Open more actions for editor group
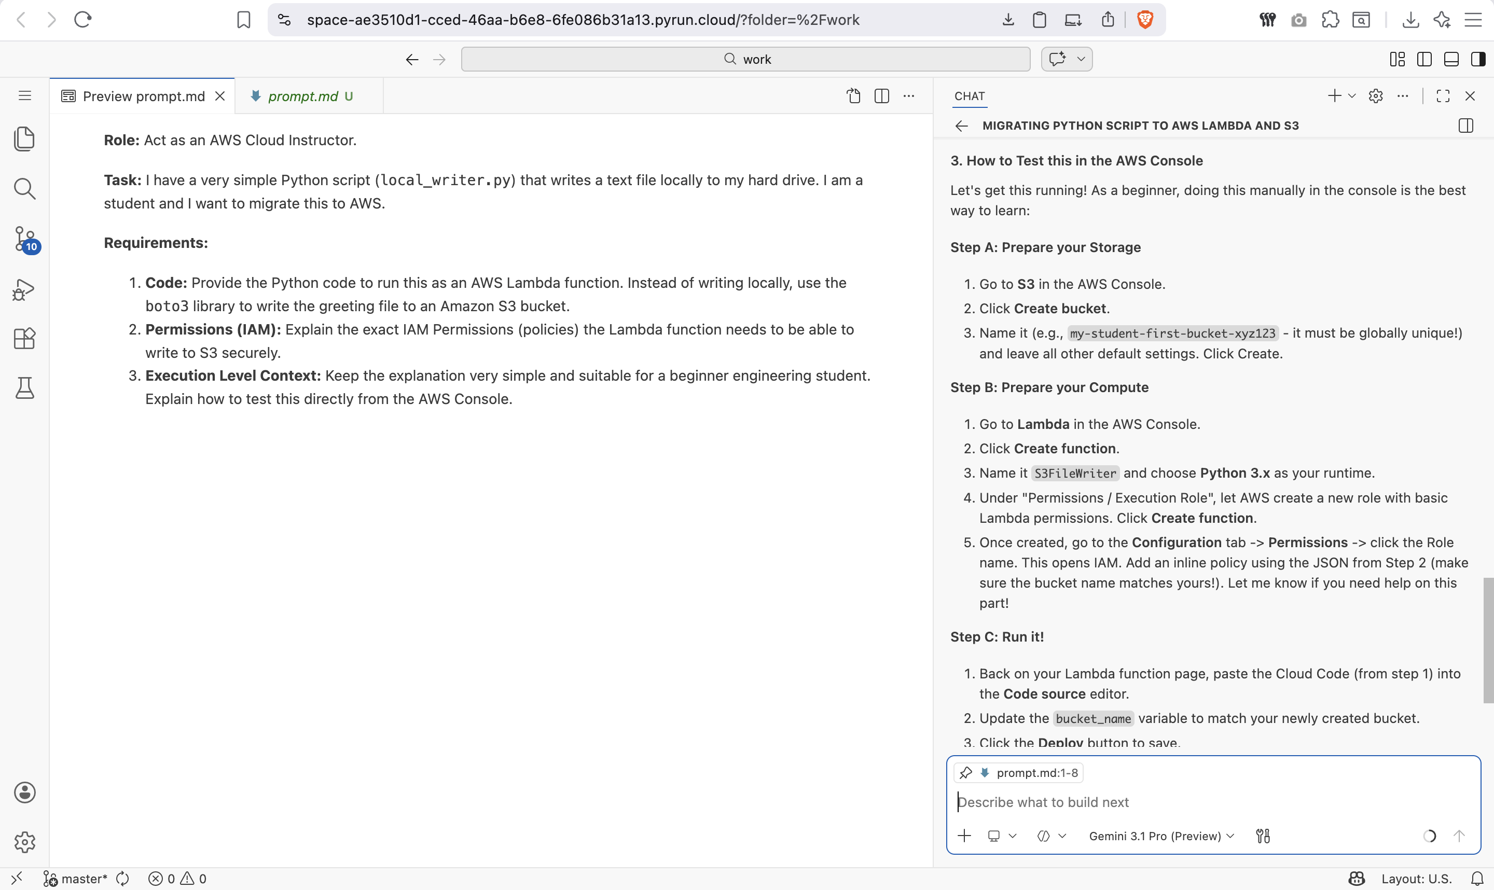 pyautogui.click(x=909, y=96)
